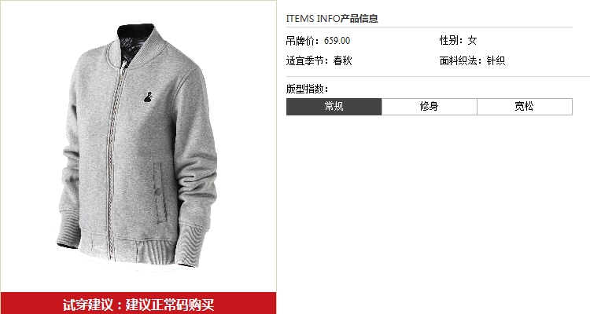590x314 pixels.
Task: Click the ITEMS INFO产品信息 heading
Action: point(332,18)
